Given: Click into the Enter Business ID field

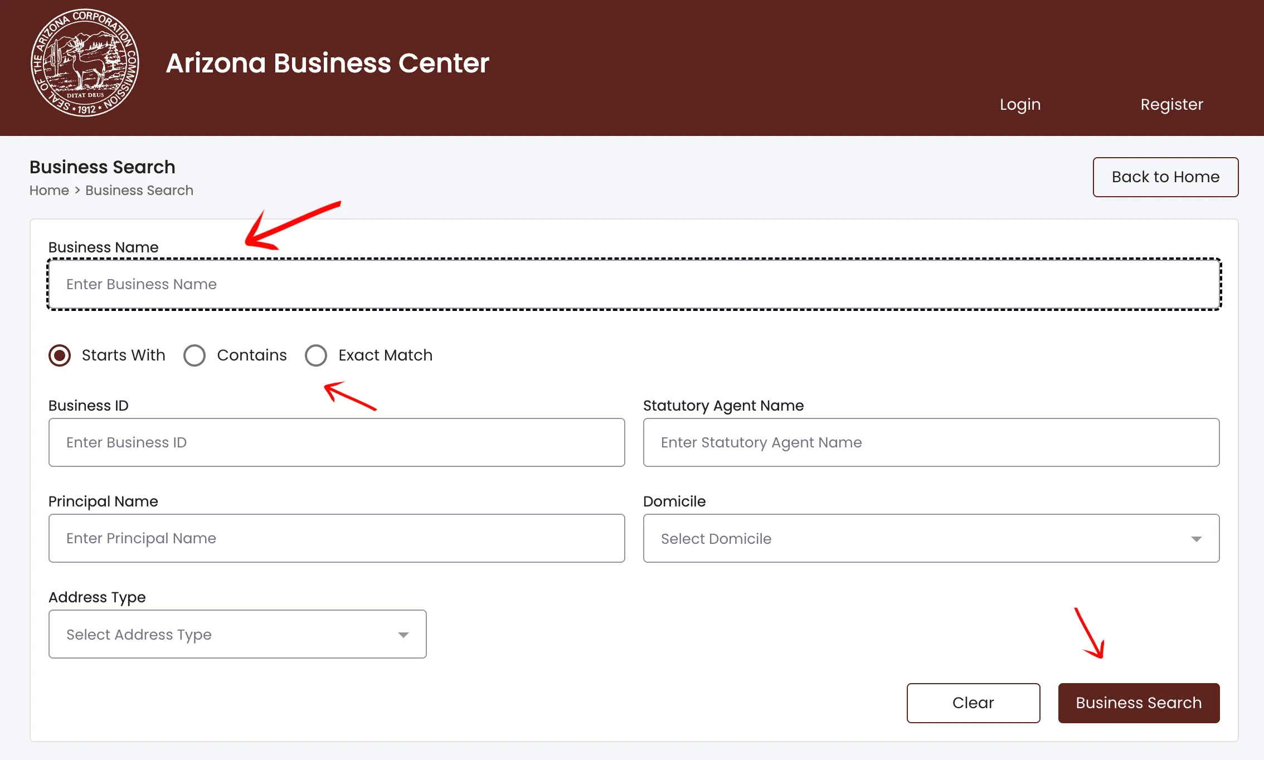Looking at the screenshot, I should point(337,442).
